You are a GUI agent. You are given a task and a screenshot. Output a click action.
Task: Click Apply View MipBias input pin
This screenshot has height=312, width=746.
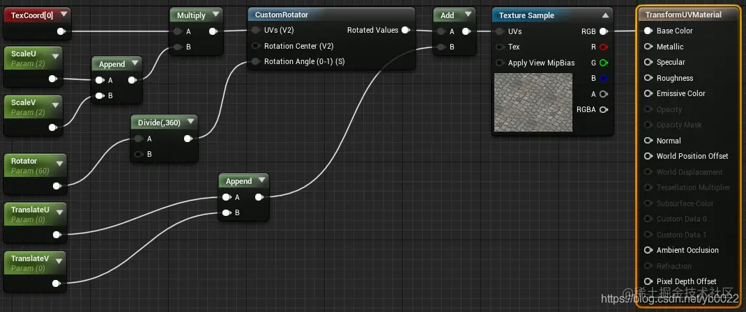[x=500, y=63]
